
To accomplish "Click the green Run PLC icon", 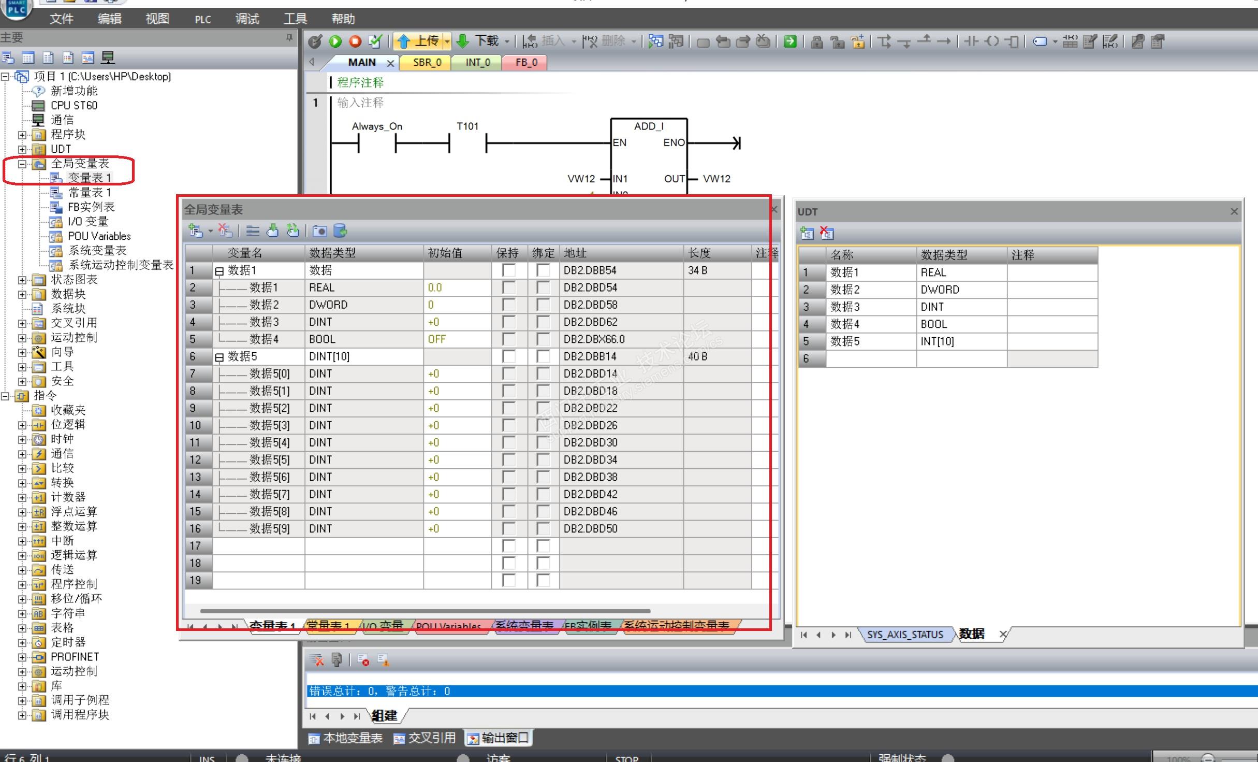I will (335, 41).
